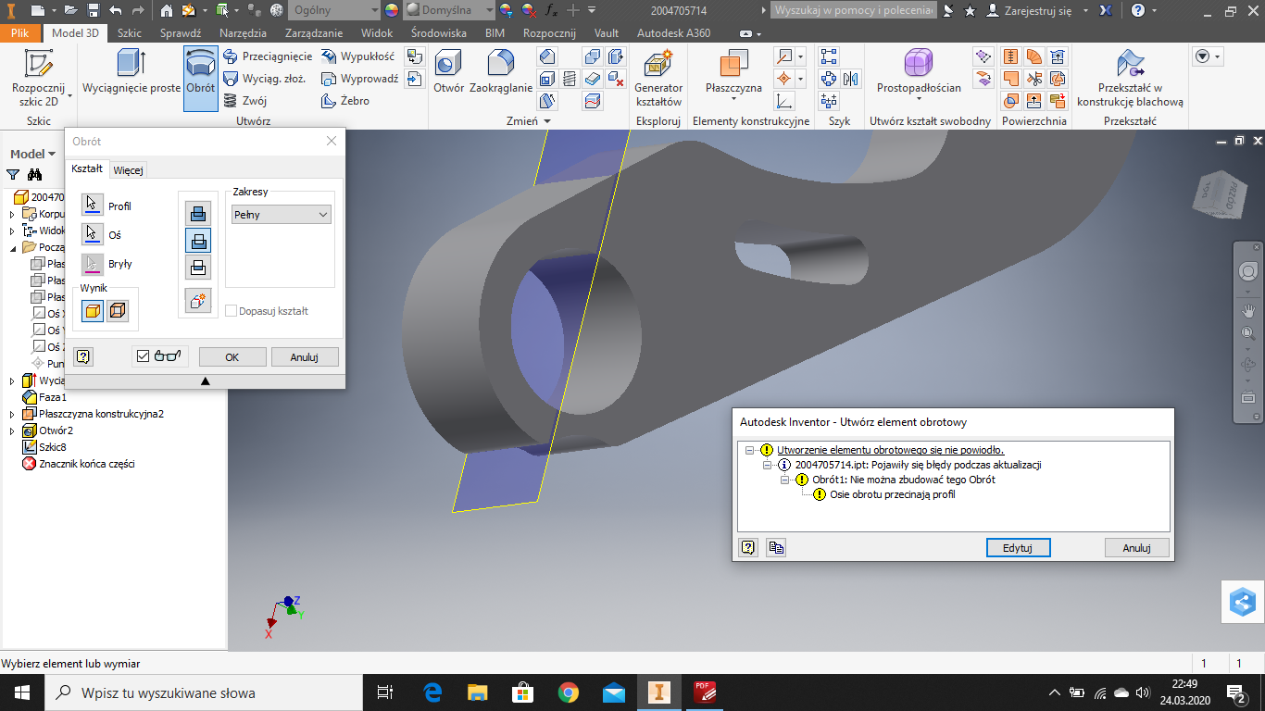Open the pan hand tool in navigation bar

tap(1247, 310)
